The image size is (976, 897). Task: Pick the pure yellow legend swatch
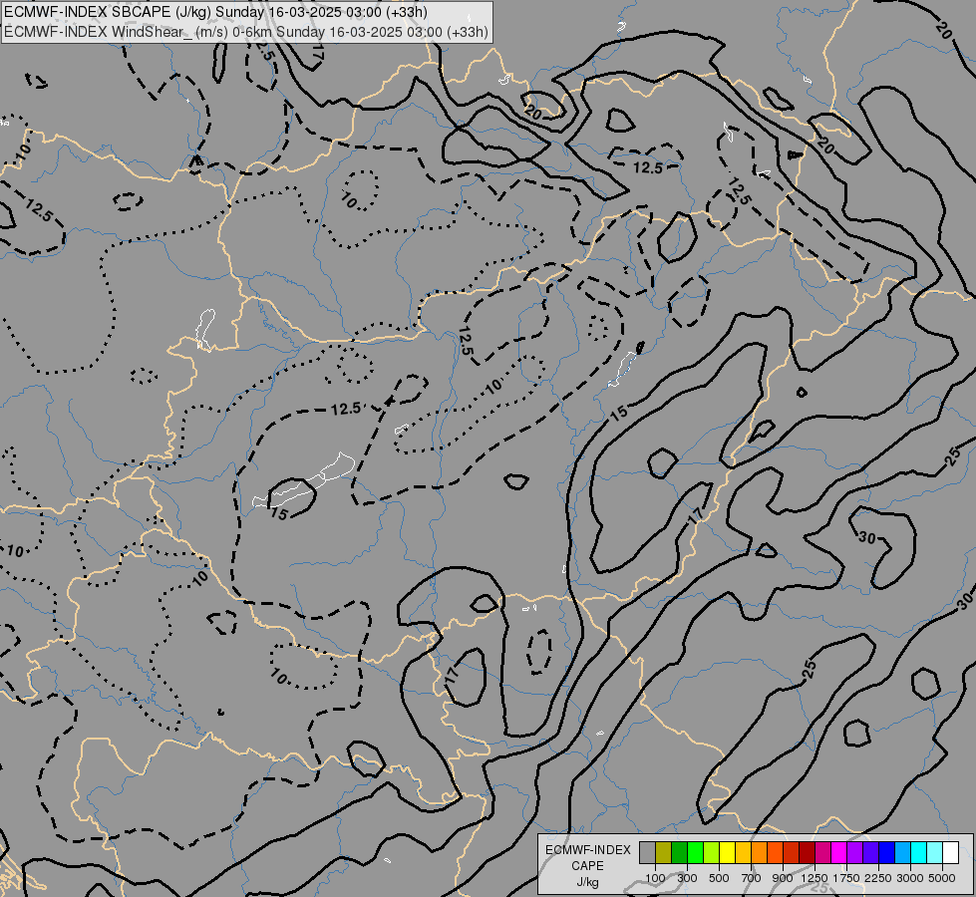pos(727,853)
